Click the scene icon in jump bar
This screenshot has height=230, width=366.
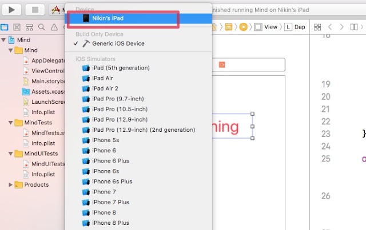click(x=229, y=27)
